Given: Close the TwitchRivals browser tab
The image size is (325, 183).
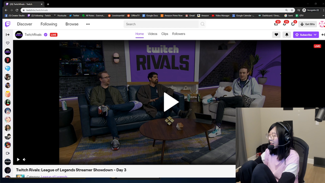Looking at the screenshot, I should pyautogui.click(x=42, y=4).
